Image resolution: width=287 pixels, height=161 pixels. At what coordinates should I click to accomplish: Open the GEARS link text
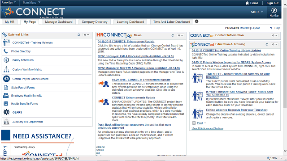coord(17,112)
